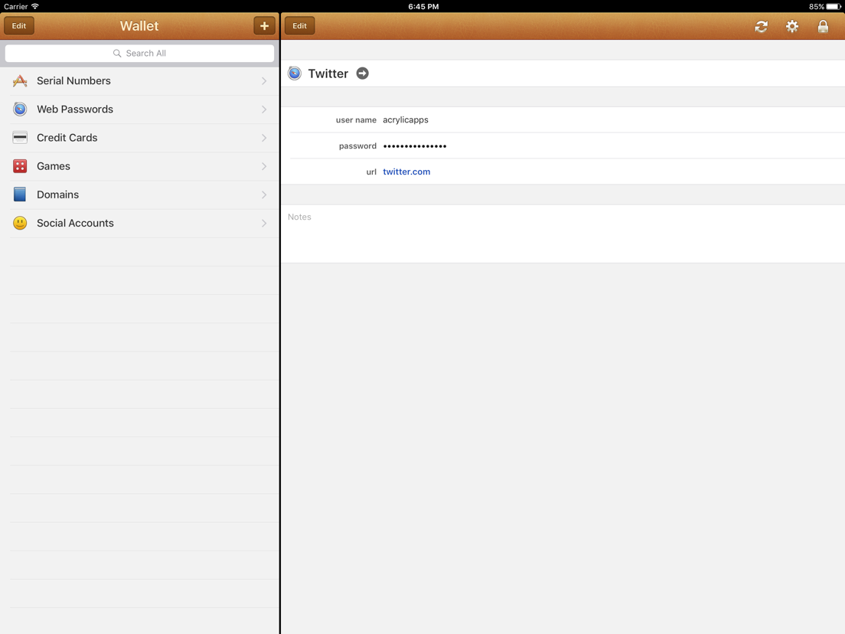845x634 pixels.
Task: Select the Web Passwords compass icon
Action: [20, 109]
